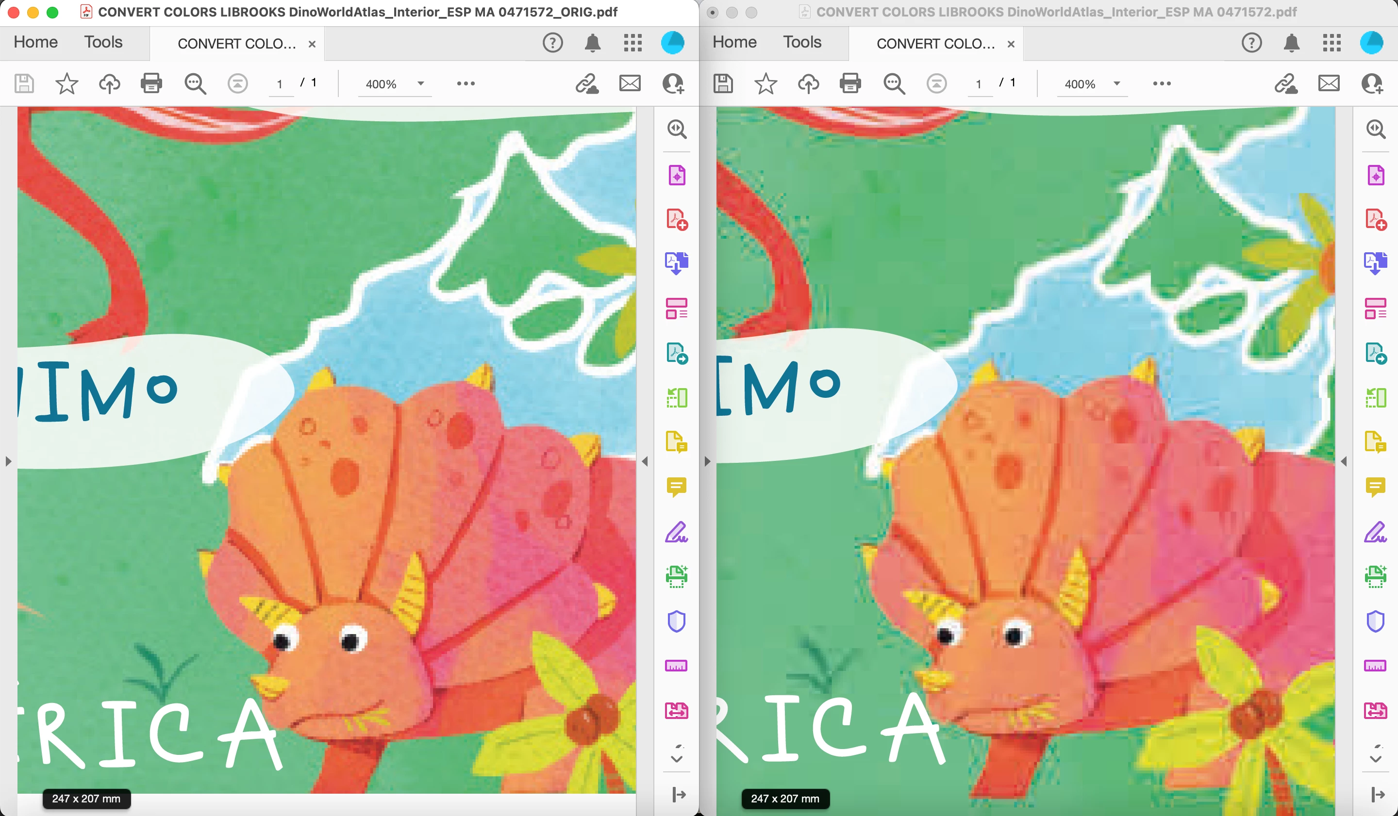Go to Home tab in right window
The width and height of the screenshot is (1398, 816).
734,42
